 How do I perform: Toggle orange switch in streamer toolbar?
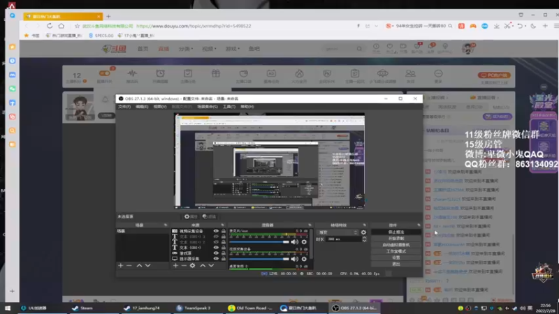point(104,73)
